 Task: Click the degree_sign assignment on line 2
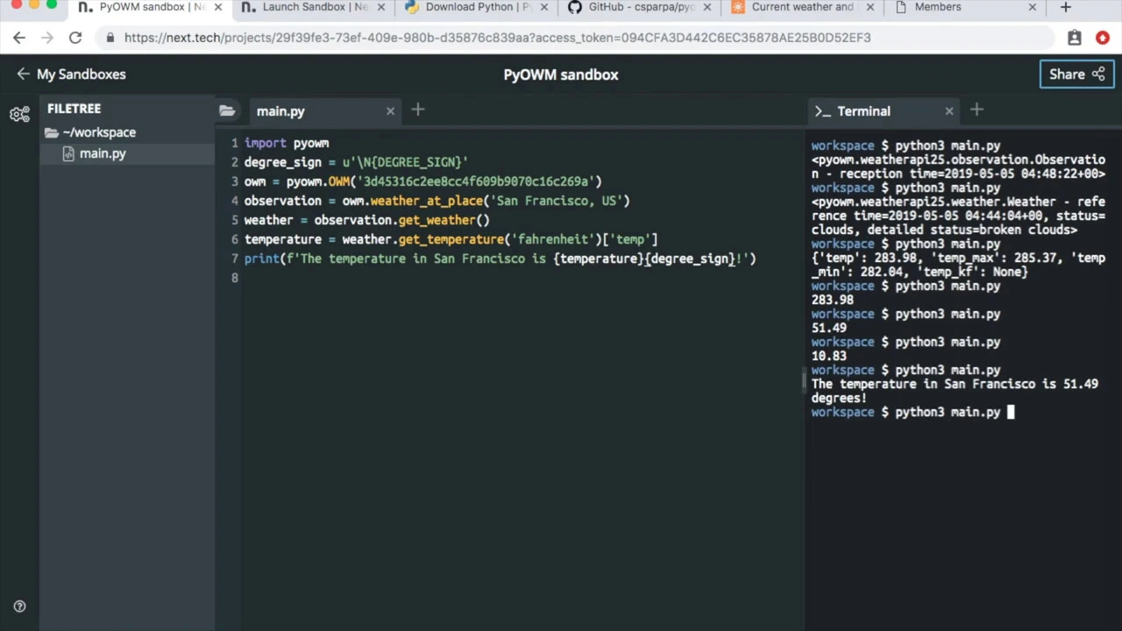356,162
